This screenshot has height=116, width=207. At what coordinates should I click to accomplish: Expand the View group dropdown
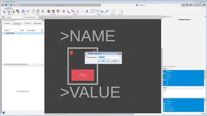(25, 14)
